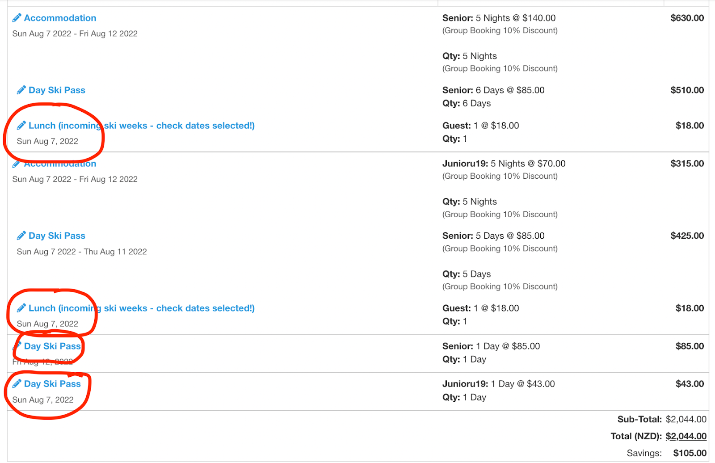Screen dimensions: 715x463
Task: Open the Senior 1 Day Ski Pass link
Action: pos(52,346)
